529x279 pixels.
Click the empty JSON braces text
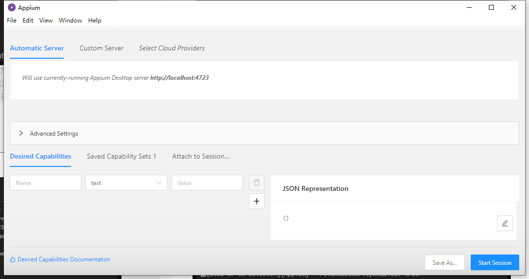pos(286,218)
